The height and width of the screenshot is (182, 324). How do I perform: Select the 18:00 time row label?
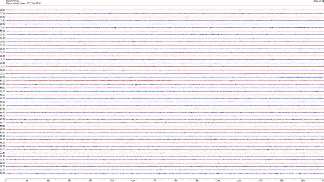[x=2, y=136]
